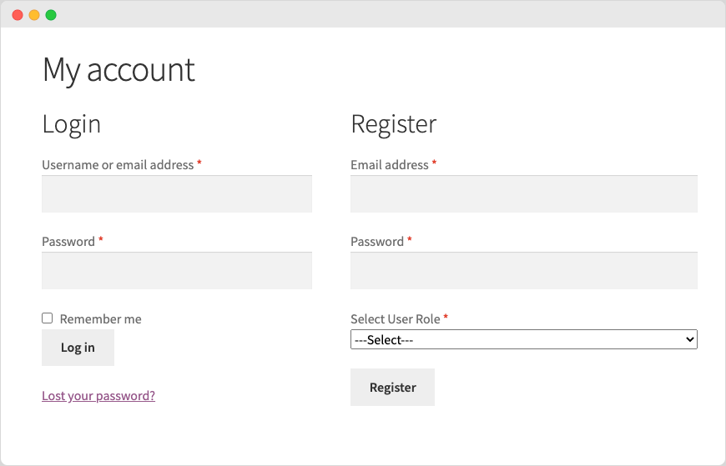Image resolution: width=726 pixels, height=466 pixels.
Task: Click the My account page heading
Action: tap(119, 70)
